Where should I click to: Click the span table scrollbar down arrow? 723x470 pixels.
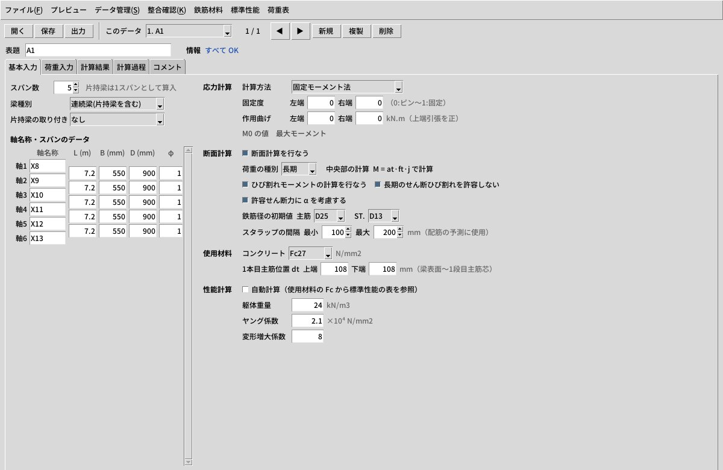point(188,462)
